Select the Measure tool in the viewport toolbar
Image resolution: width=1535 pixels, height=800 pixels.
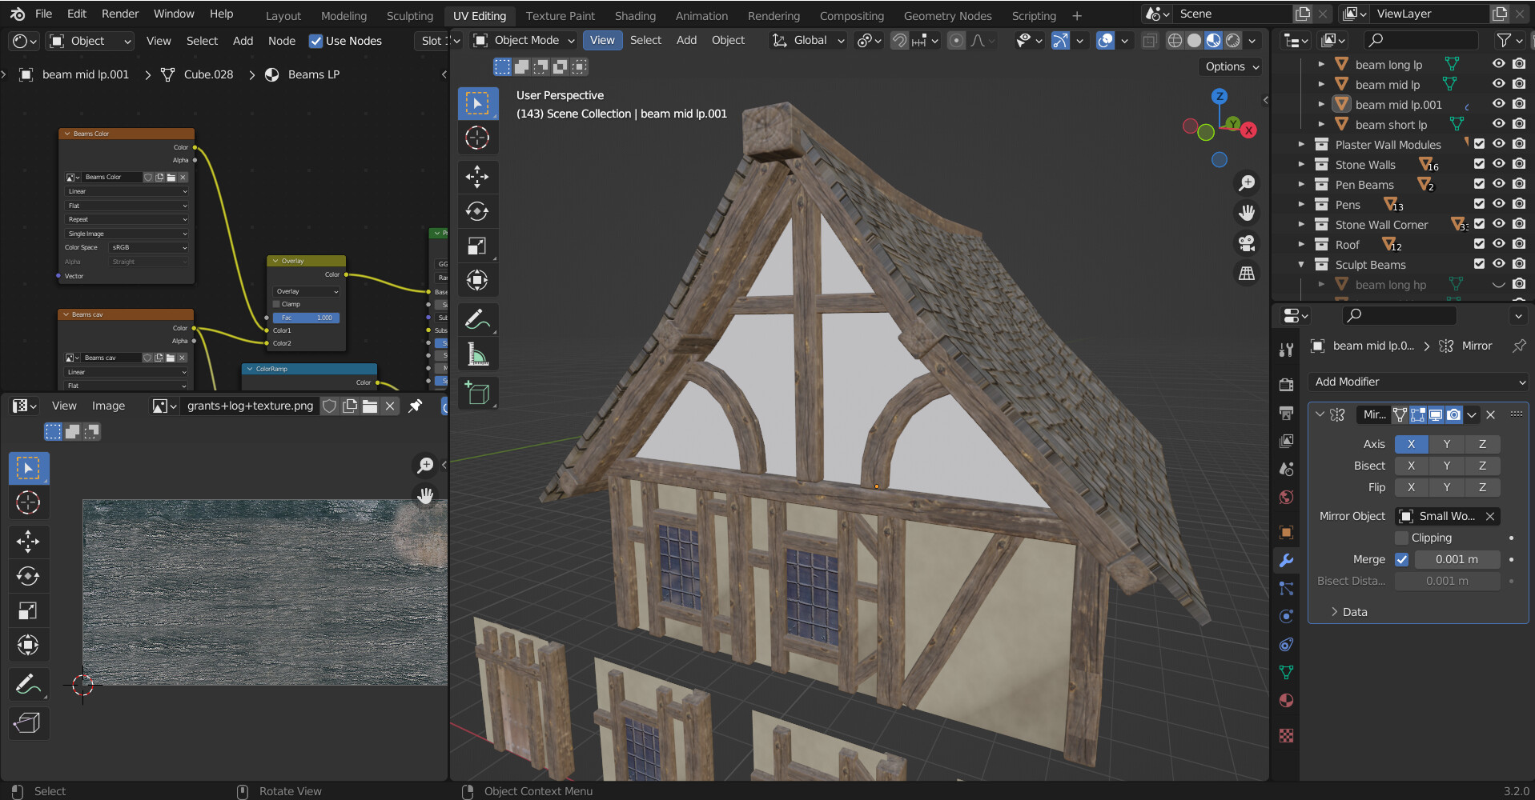[x=477, y=354]
